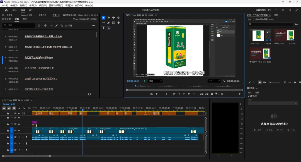Click the Home icon in the top bar
Image resolution: width=301 pixels, height=162 pixels.
[6, 10]
